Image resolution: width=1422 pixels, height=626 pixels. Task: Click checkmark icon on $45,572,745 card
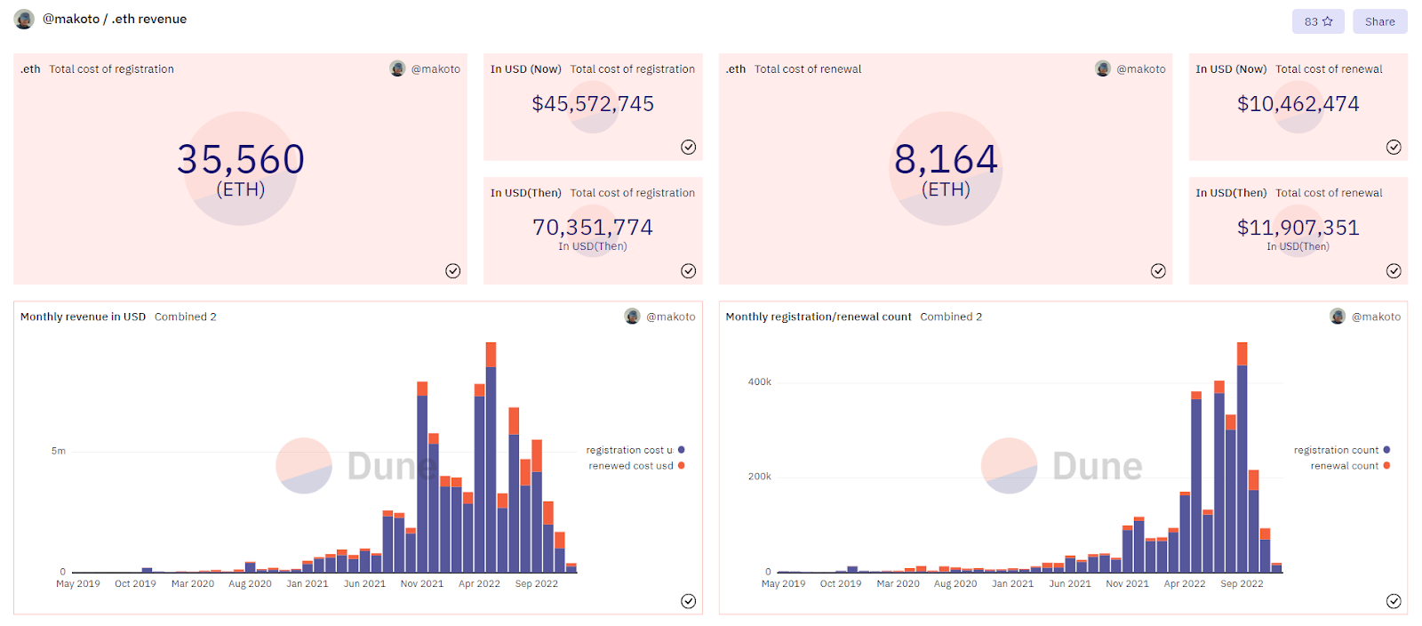click(x=689, y=148)
